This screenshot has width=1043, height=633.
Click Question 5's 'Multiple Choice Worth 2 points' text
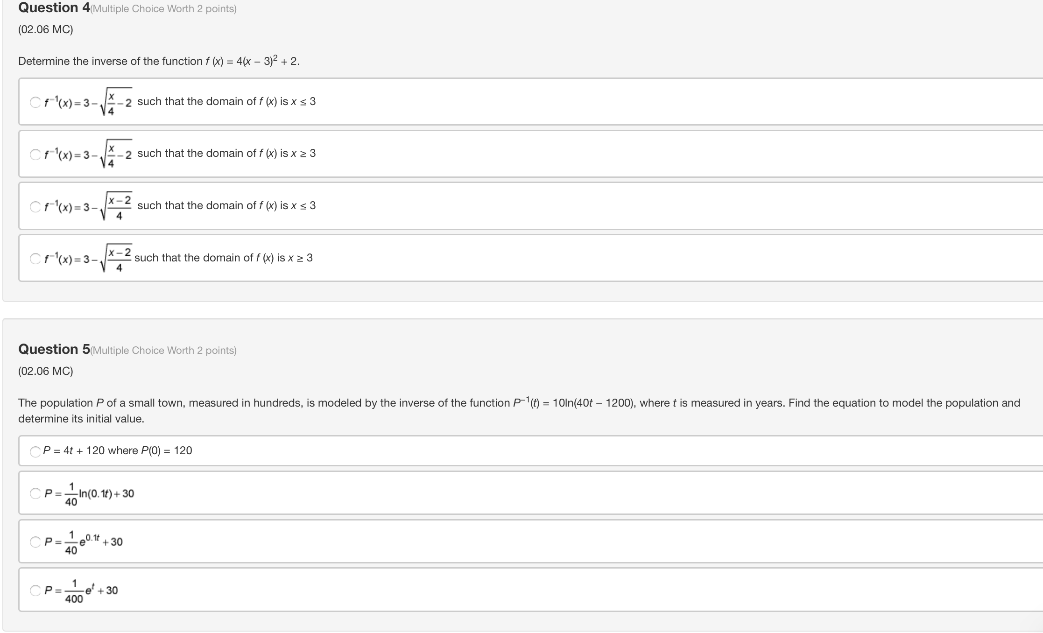[163, 351]
